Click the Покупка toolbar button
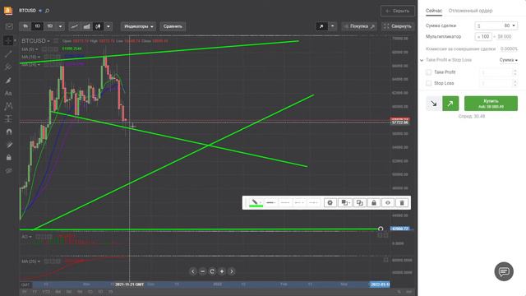526x296 pixels. click(359, 26)
